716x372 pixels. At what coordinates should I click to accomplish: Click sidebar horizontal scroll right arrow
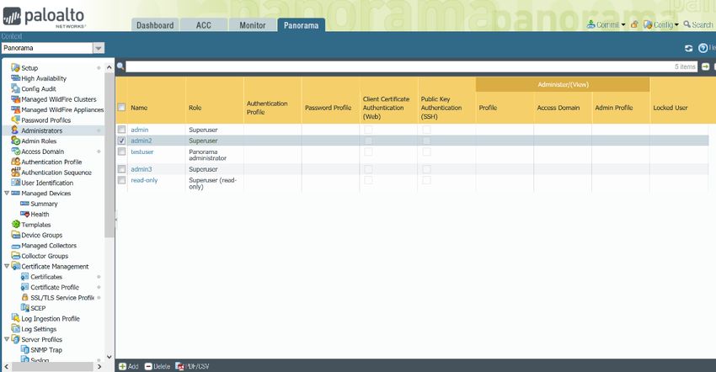[x=99, y=366]
